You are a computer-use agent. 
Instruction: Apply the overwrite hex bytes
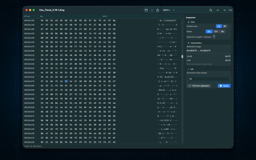tap(225, 86)
